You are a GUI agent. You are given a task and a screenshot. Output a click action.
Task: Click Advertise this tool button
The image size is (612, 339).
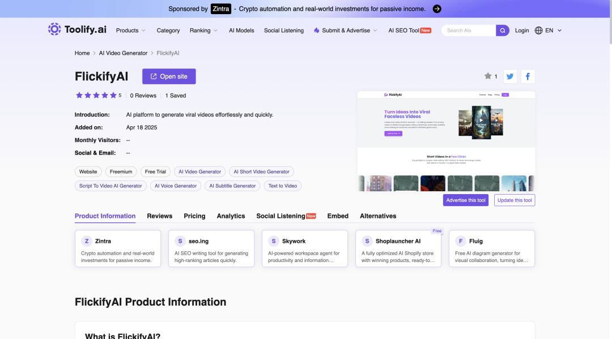tap(466, 200)
